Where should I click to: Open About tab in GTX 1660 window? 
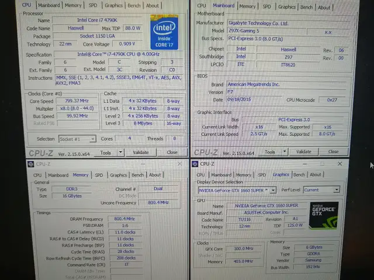pyautogui.click(x=316, y=174)
